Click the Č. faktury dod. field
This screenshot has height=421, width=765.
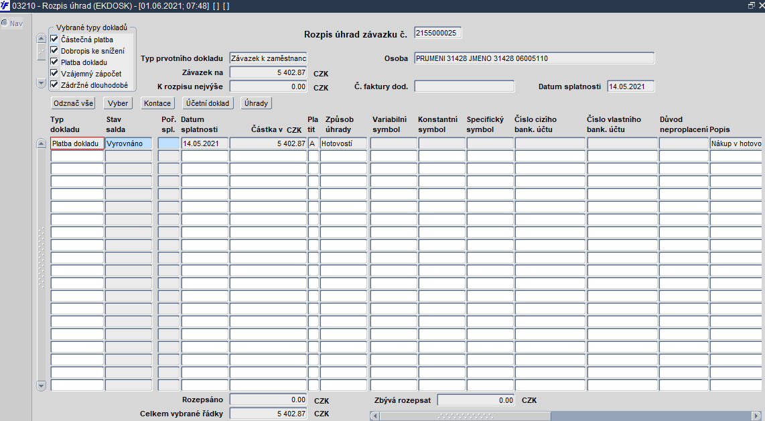pos(464,86)
